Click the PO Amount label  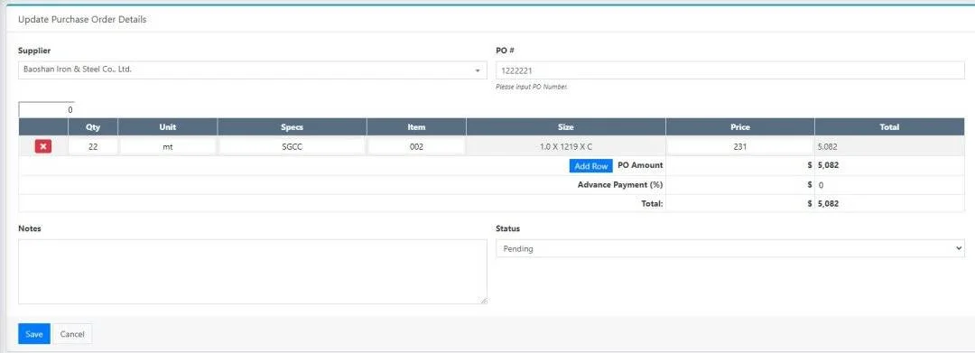tap(640, 165)
